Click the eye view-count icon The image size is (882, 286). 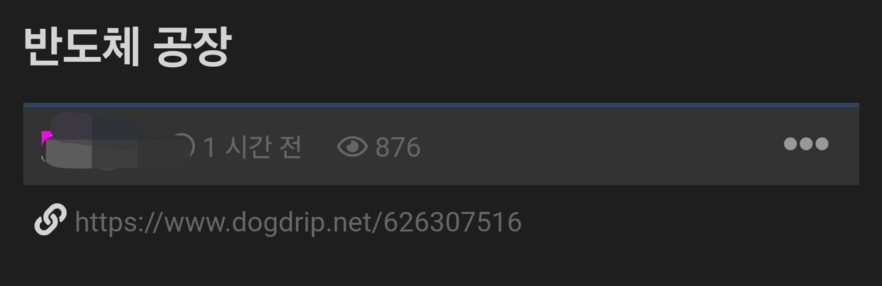coord(353,147)
